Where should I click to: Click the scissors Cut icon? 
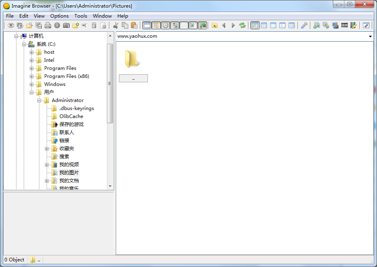116,25
